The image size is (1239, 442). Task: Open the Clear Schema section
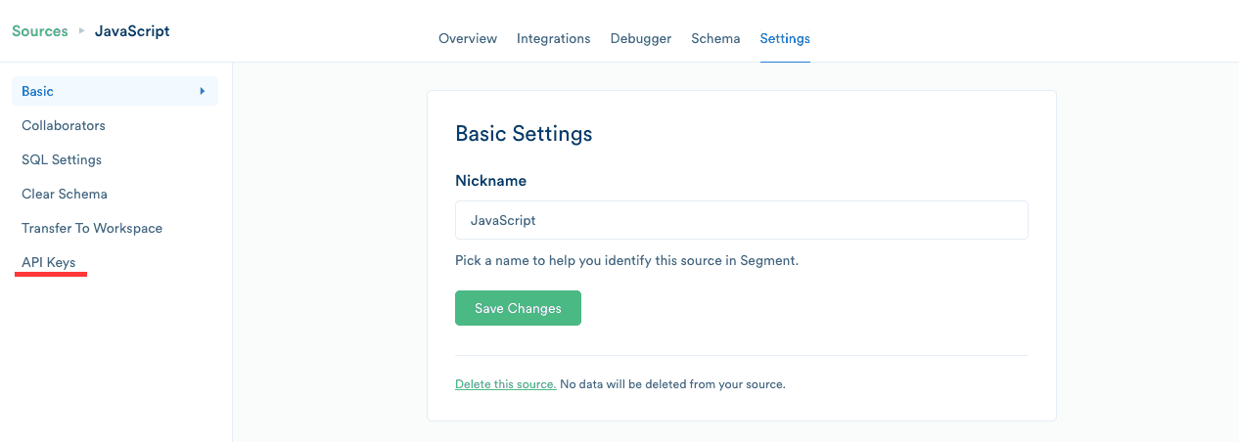pos(65,194)
